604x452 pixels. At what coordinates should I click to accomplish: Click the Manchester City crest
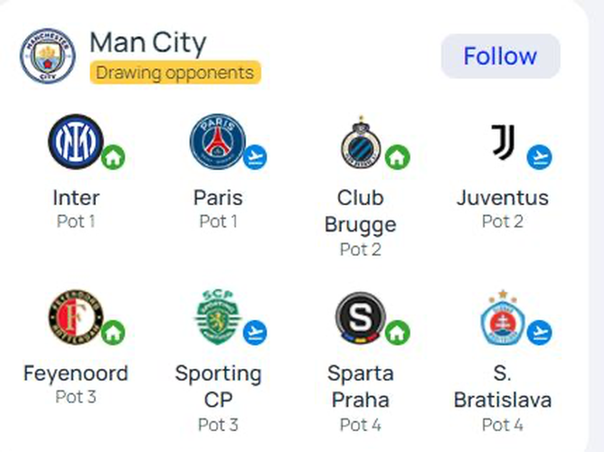pyautogui.click(x=48, y=56)
